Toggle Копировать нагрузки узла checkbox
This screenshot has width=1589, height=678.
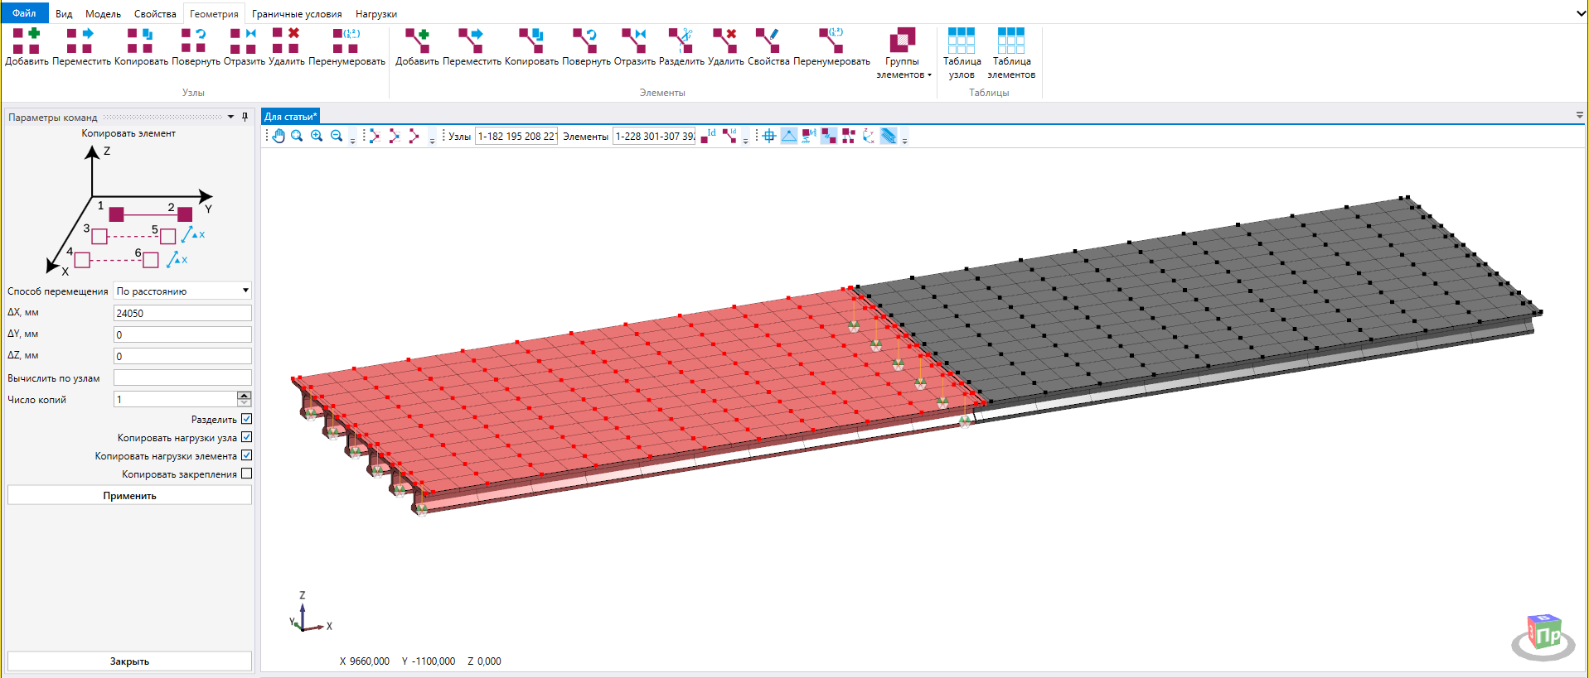pyautogui.click(x=246, y=437)
